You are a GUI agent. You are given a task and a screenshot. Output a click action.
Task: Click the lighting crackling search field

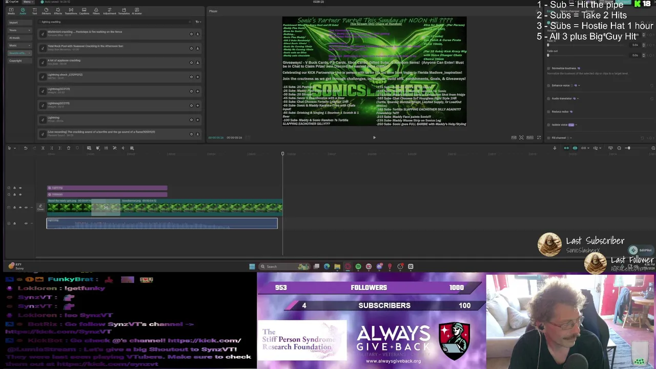click(115, 22)
